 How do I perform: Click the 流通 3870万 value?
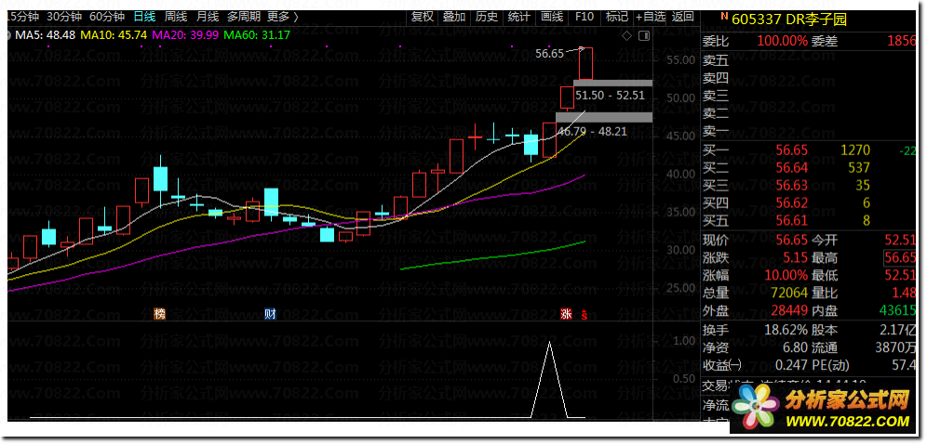point(894,347)
